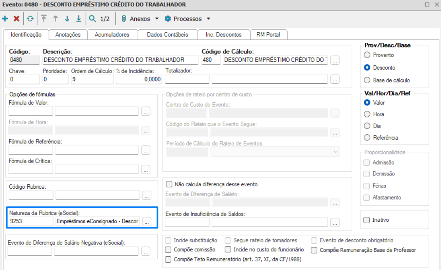
Task: Open lookup for Totalizador
Action: coord(335,80)
